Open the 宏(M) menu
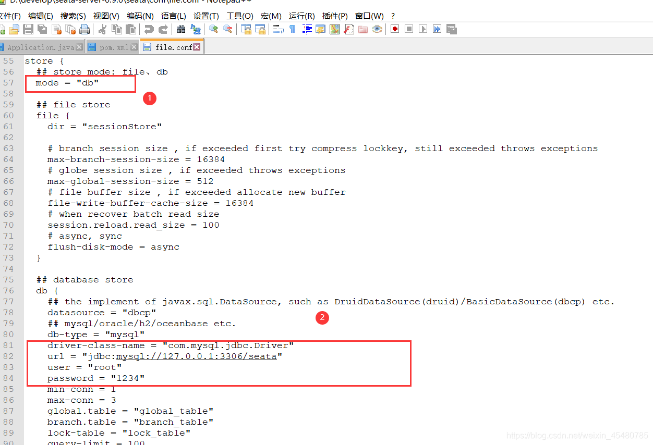653x445 pixels. [x=271, y=16]
